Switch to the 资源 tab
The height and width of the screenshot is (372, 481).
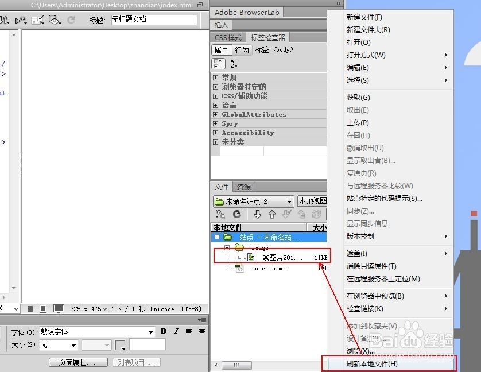pos(243,187)
